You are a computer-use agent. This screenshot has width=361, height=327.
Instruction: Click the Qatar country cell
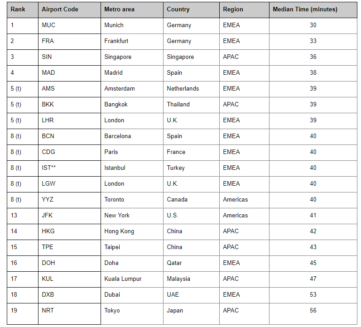point(191,264)
